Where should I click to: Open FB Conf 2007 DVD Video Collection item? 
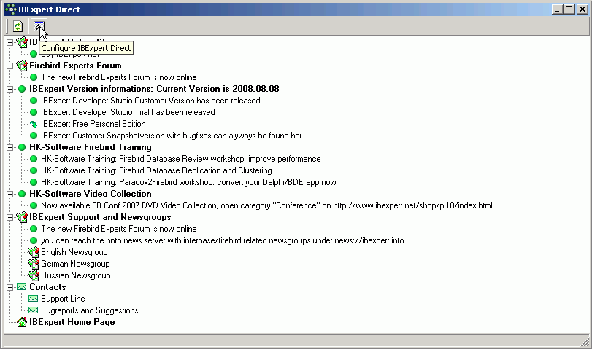tap(266, 205)
